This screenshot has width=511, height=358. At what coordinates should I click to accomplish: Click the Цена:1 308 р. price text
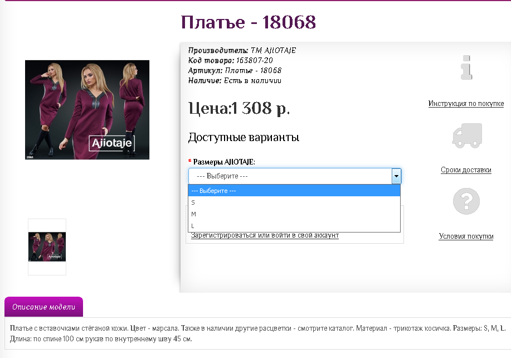[x=239, y=108]
